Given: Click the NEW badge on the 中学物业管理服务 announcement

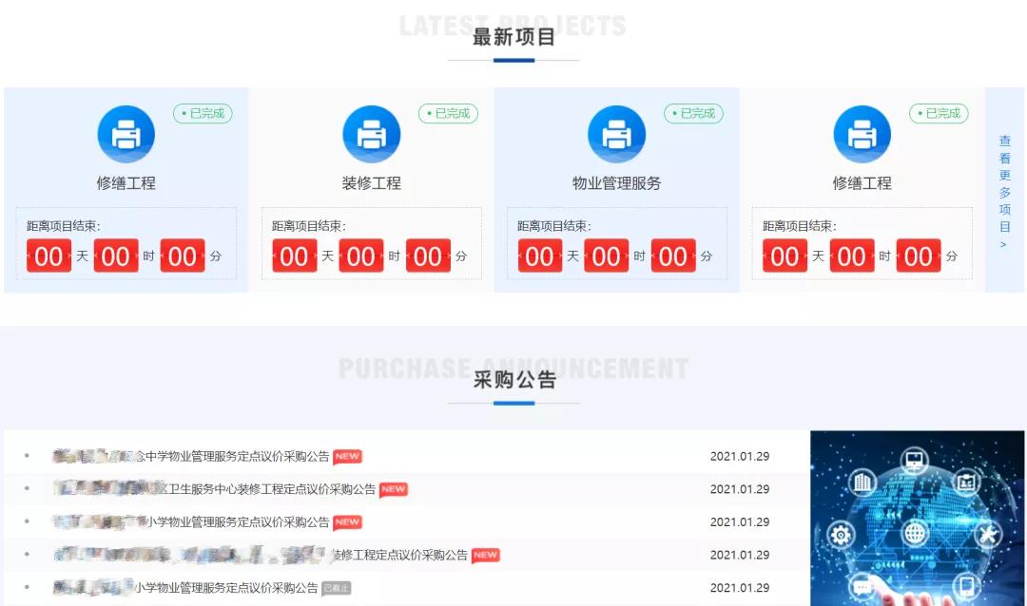Looking at the screenshot, I should click(x=346, y=456).
